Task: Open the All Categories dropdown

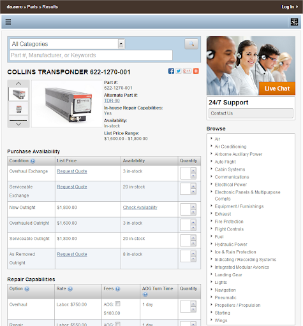Action: coord(67,44)
